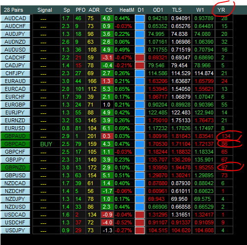The width and height of the screenshot is (247, 245).
Task: Click the red D1 swatch for CADCHF
Action: (140, 57)
